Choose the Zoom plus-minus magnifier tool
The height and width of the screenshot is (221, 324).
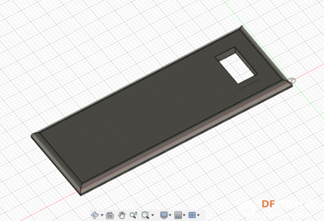(x=134, y=215)
